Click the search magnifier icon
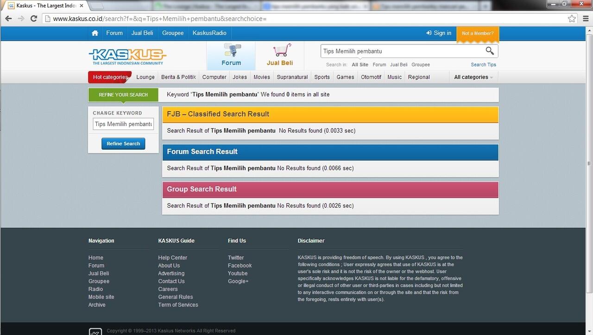This screenshot has height=335, width=593. (490, 51)
